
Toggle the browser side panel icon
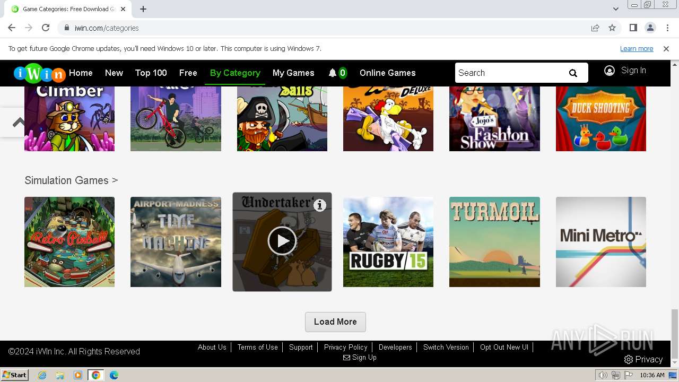633,28
